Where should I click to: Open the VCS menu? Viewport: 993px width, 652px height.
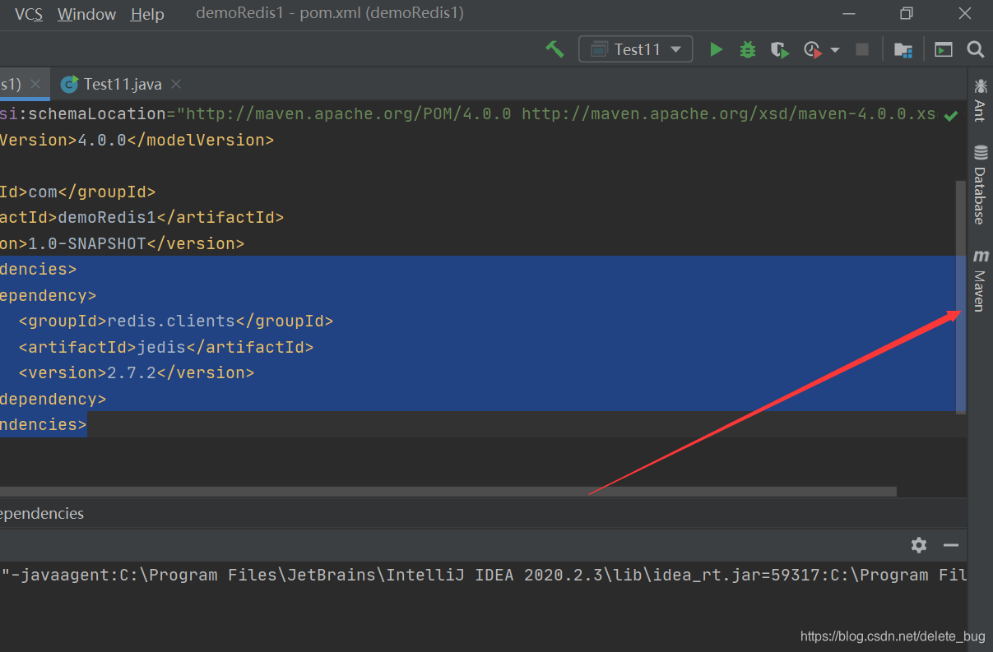pyautogui.click(x=29, y=14)
